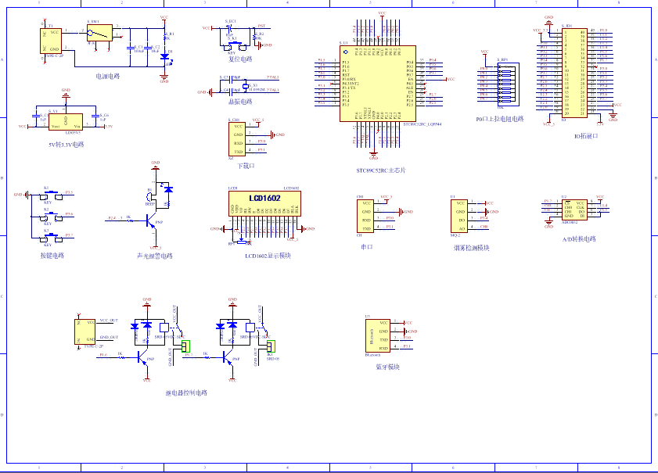Click the 'P0口上拉电阻电路' label
Image resolution: width=658 pixels, height=473 pixels.
(x=500, y=119)
